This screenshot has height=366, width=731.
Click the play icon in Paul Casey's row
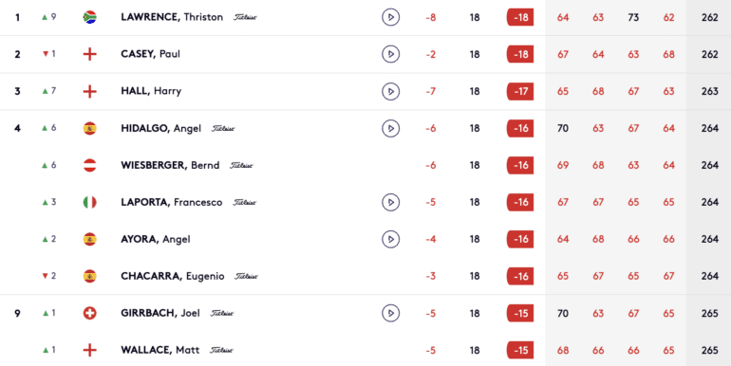click(391, 54)
